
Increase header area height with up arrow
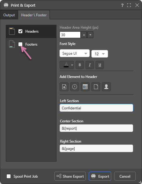coord(84,35)
